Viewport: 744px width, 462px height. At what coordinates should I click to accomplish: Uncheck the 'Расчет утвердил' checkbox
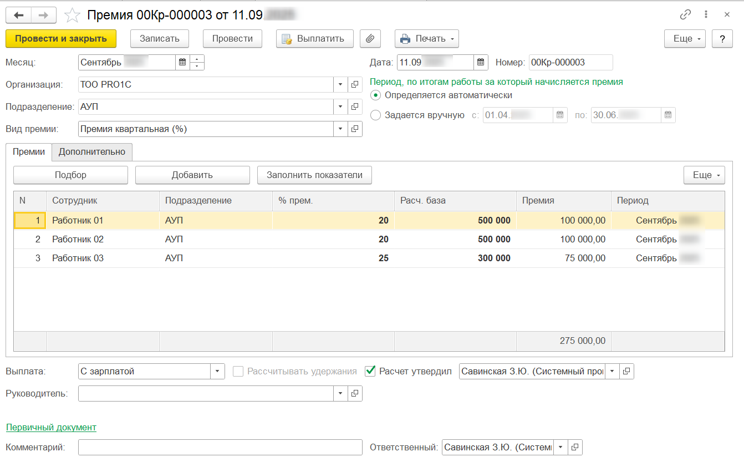click(371, 372)
